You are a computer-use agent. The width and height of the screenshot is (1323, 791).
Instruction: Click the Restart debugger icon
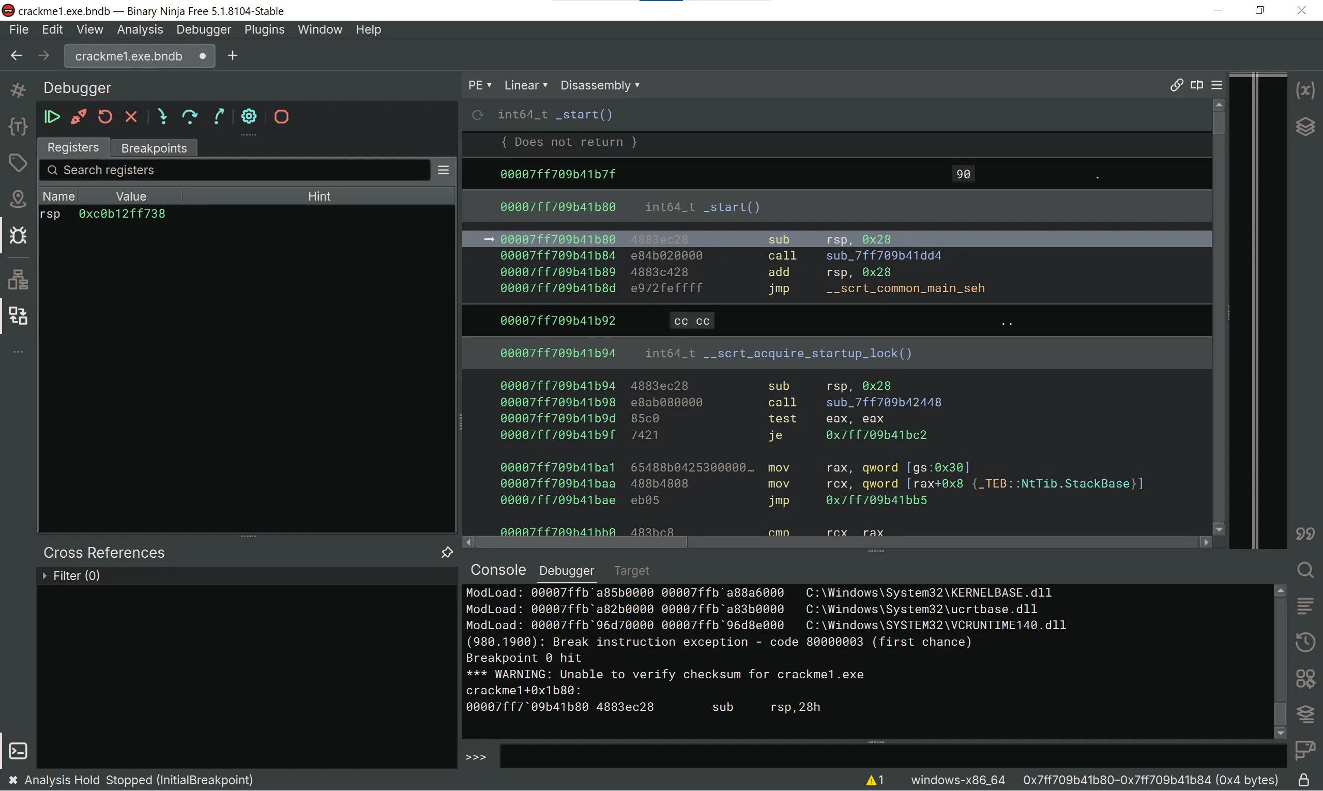click(105, 117)
